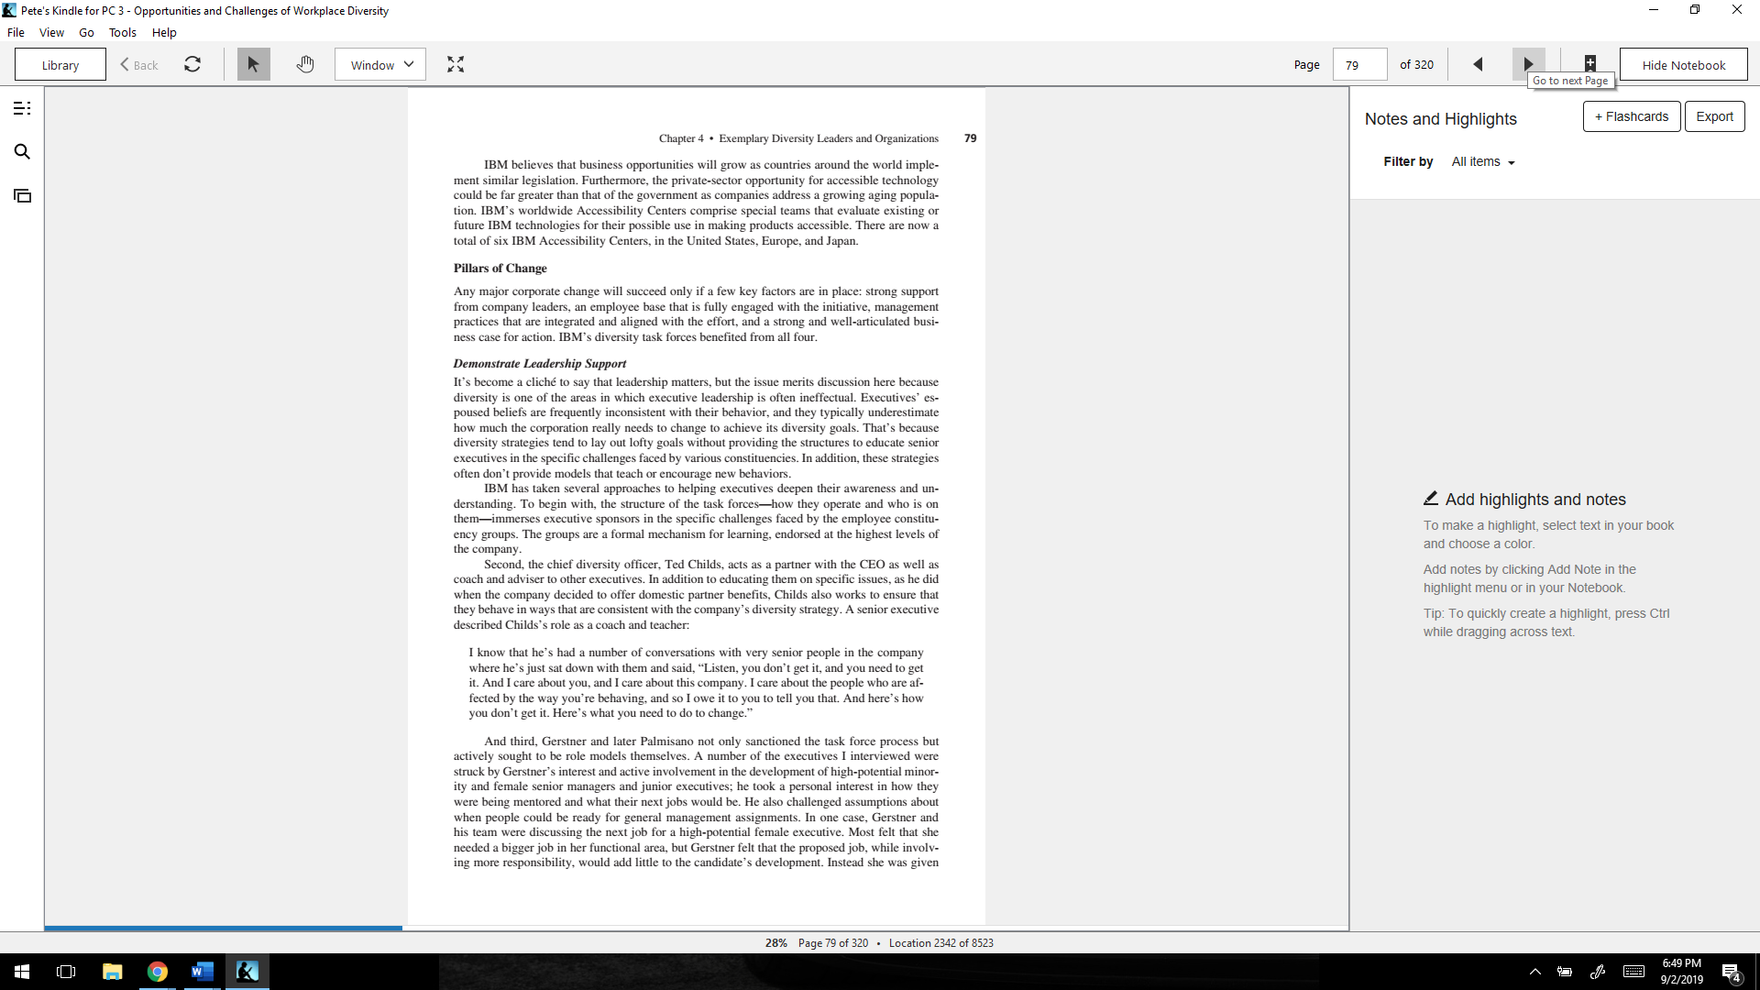Open Windows Start menu
The image size is (1760, 990).
point(22,972)
